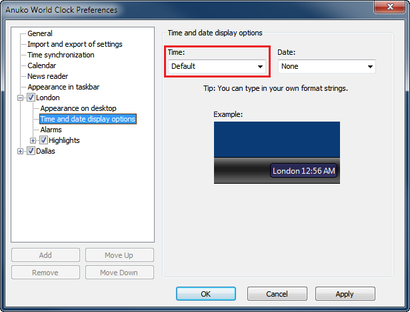The width and height of the screenshot is (410, 312).
Task: Select the London clock node
Action: 47,98
